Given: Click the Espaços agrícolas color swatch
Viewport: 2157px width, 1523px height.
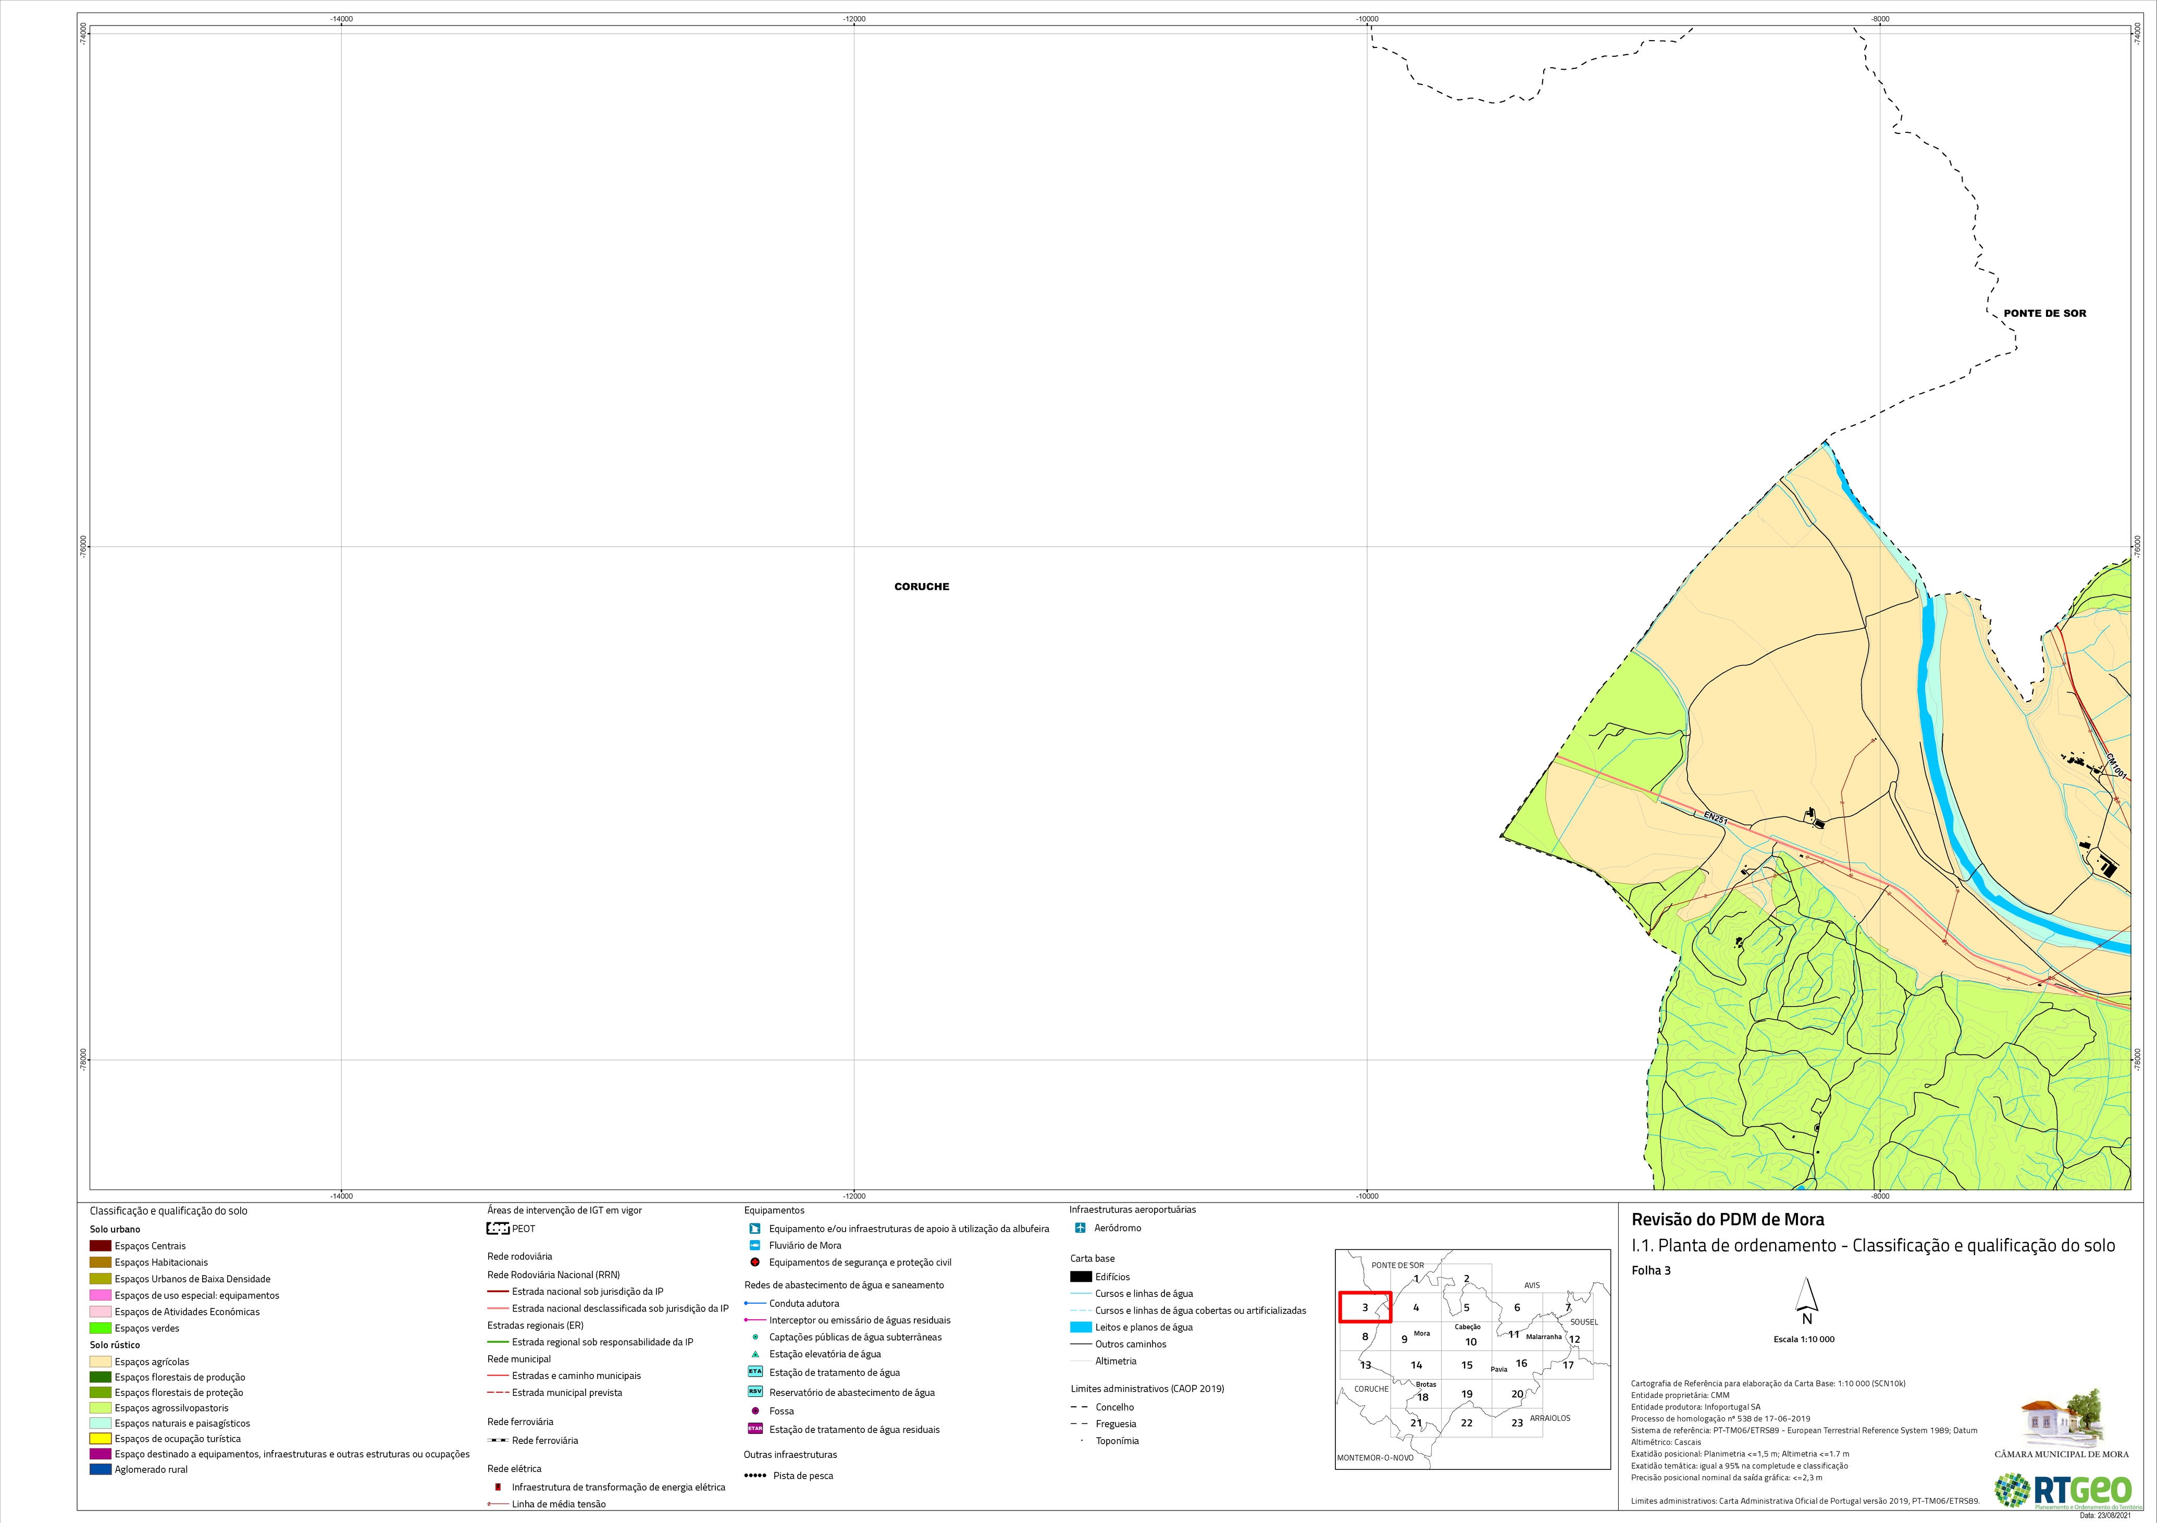Looking at the screenshot, I should coord(101,1361).
